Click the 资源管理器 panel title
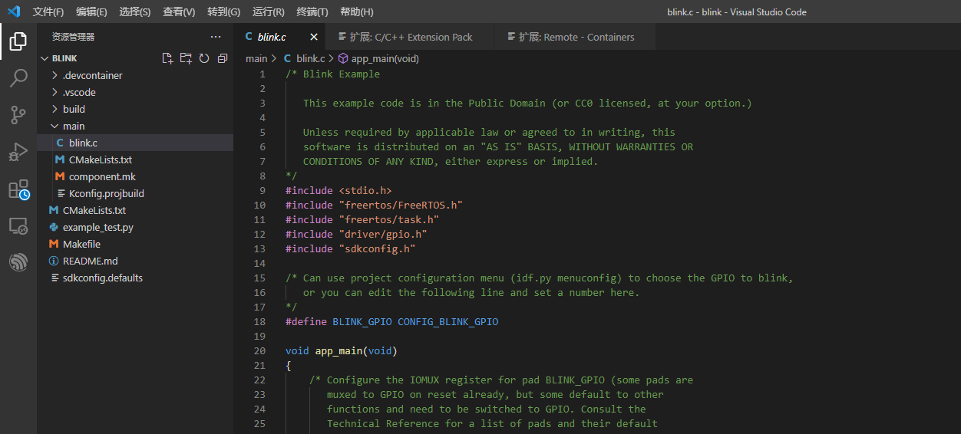The height and width of the screenshot is (434, 961). (x=74, y=37)
